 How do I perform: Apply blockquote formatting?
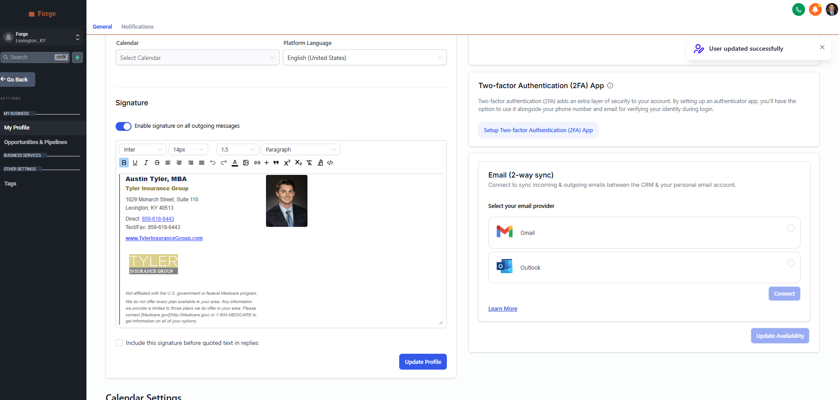(276, 163)
